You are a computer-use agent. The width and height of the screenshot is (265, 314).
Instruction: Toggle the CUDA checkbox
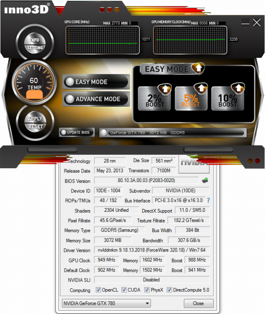[124, 290]
